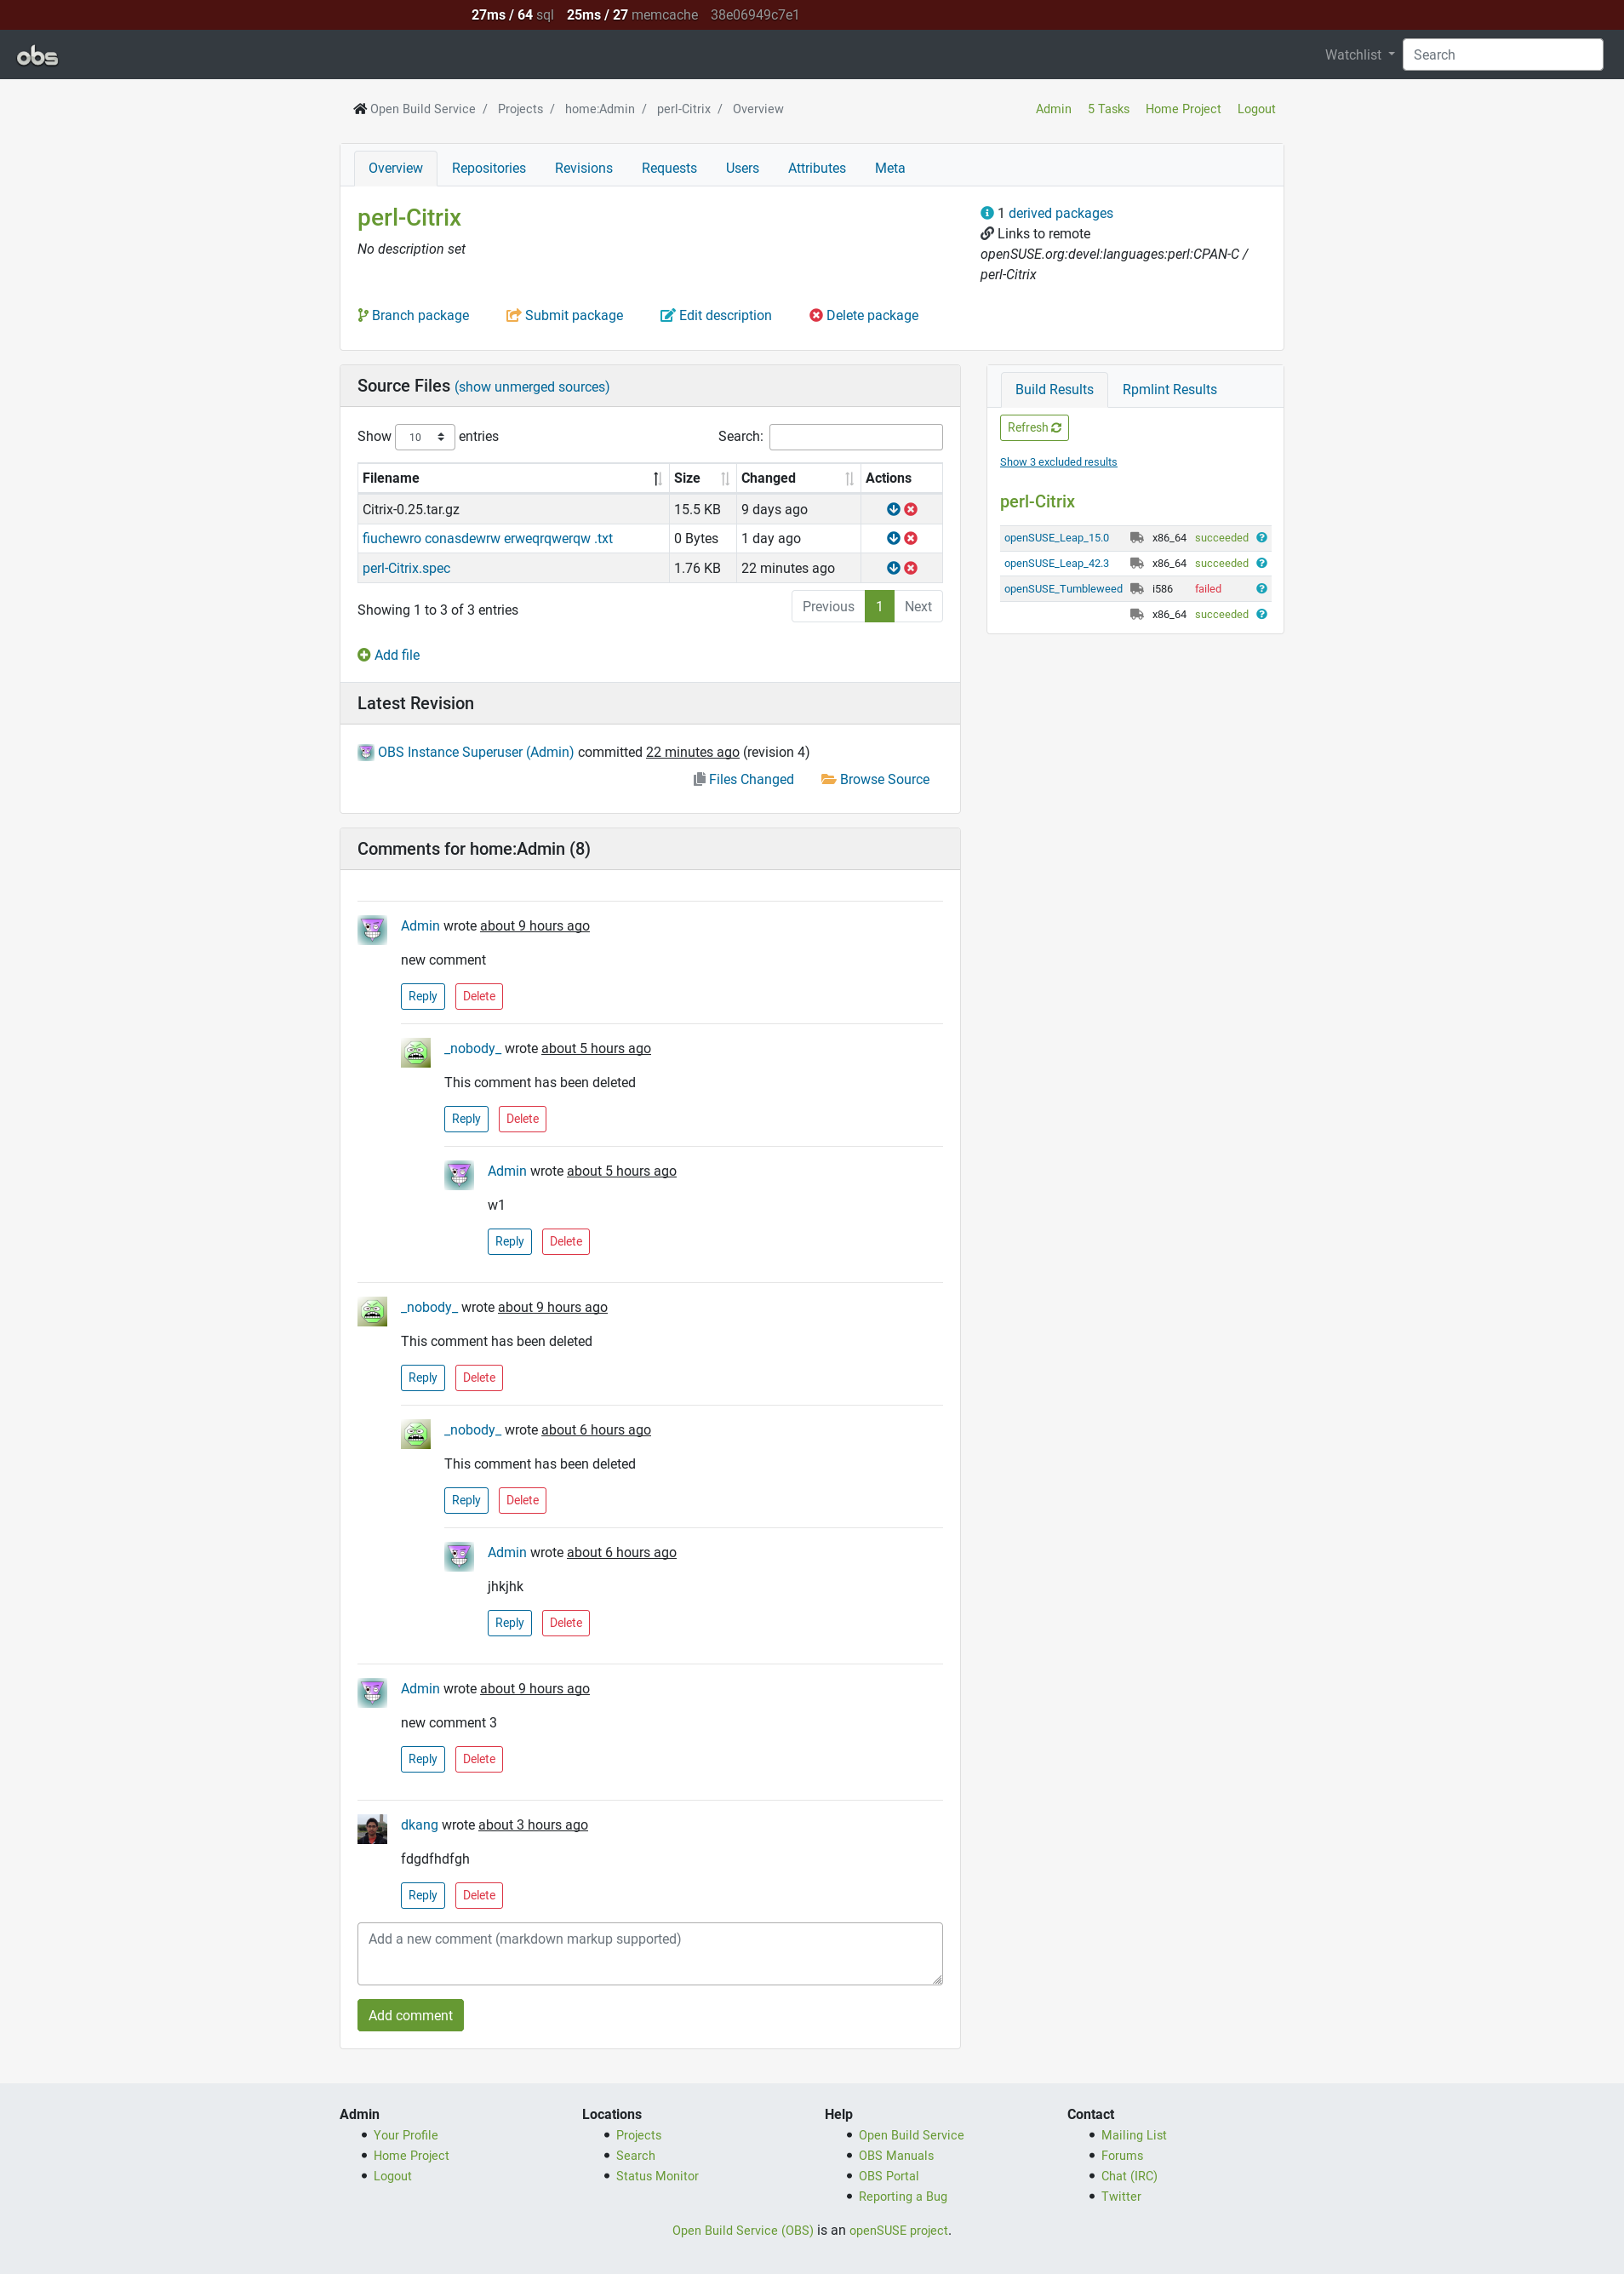Select the Branch package action
1624x2274 pixels.
[x=413, y=315]
